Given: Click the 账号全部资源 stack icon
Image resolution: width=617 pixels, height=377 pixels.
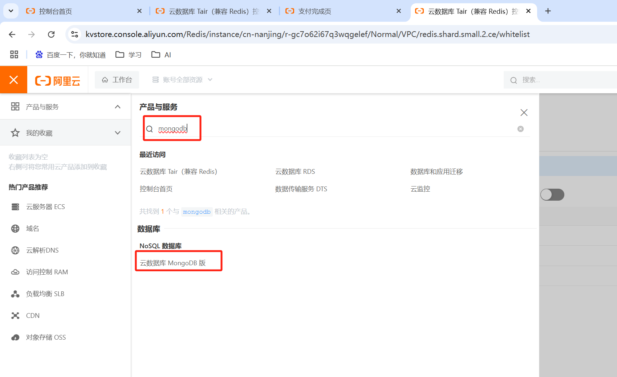Looking at the screenshot, I should pyautogui.click(x=155, y=80).
